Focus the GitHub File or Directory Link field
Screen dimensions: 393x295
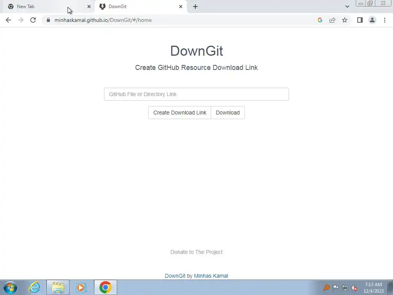(196, 94)
